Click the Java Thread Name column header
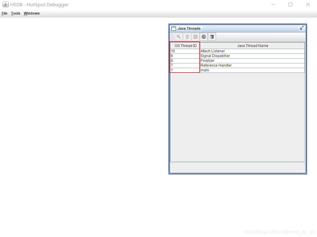 tap(253, 46)
